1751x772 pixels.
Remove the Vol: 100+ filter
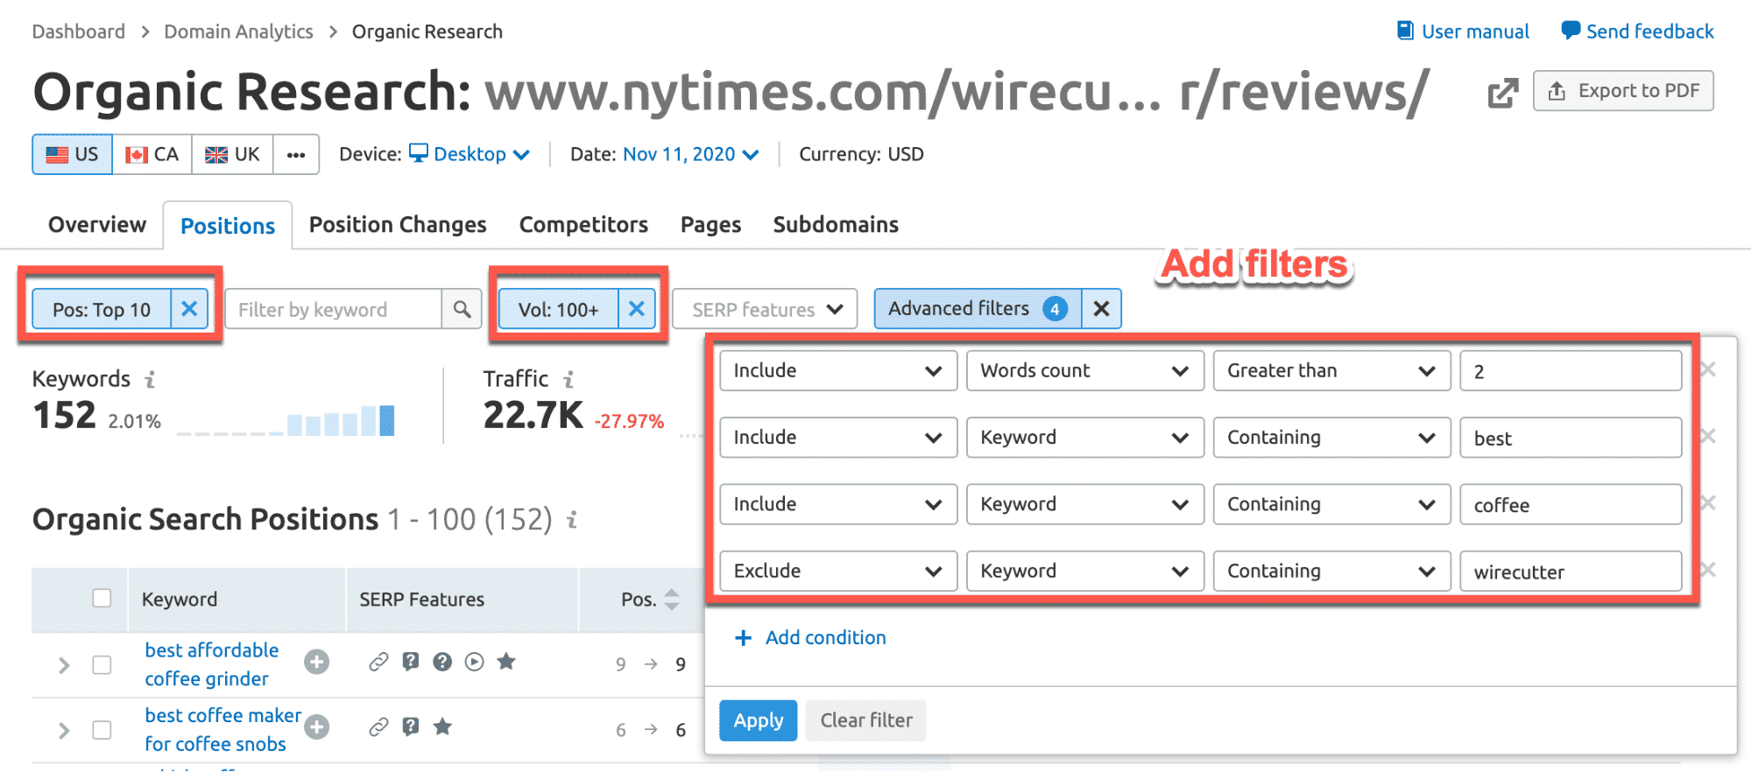coord(637,309)
